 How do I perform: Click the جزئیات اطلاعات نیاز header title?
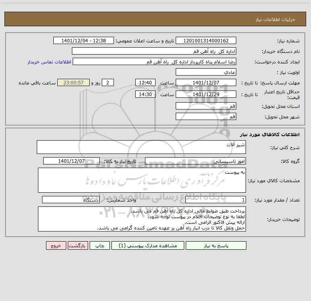[275, 19]
